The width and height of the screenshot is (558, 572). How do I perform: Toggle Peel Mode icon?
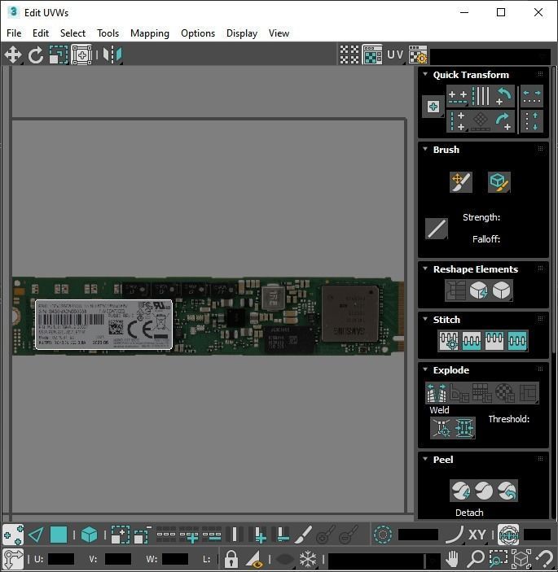point(484,491)
